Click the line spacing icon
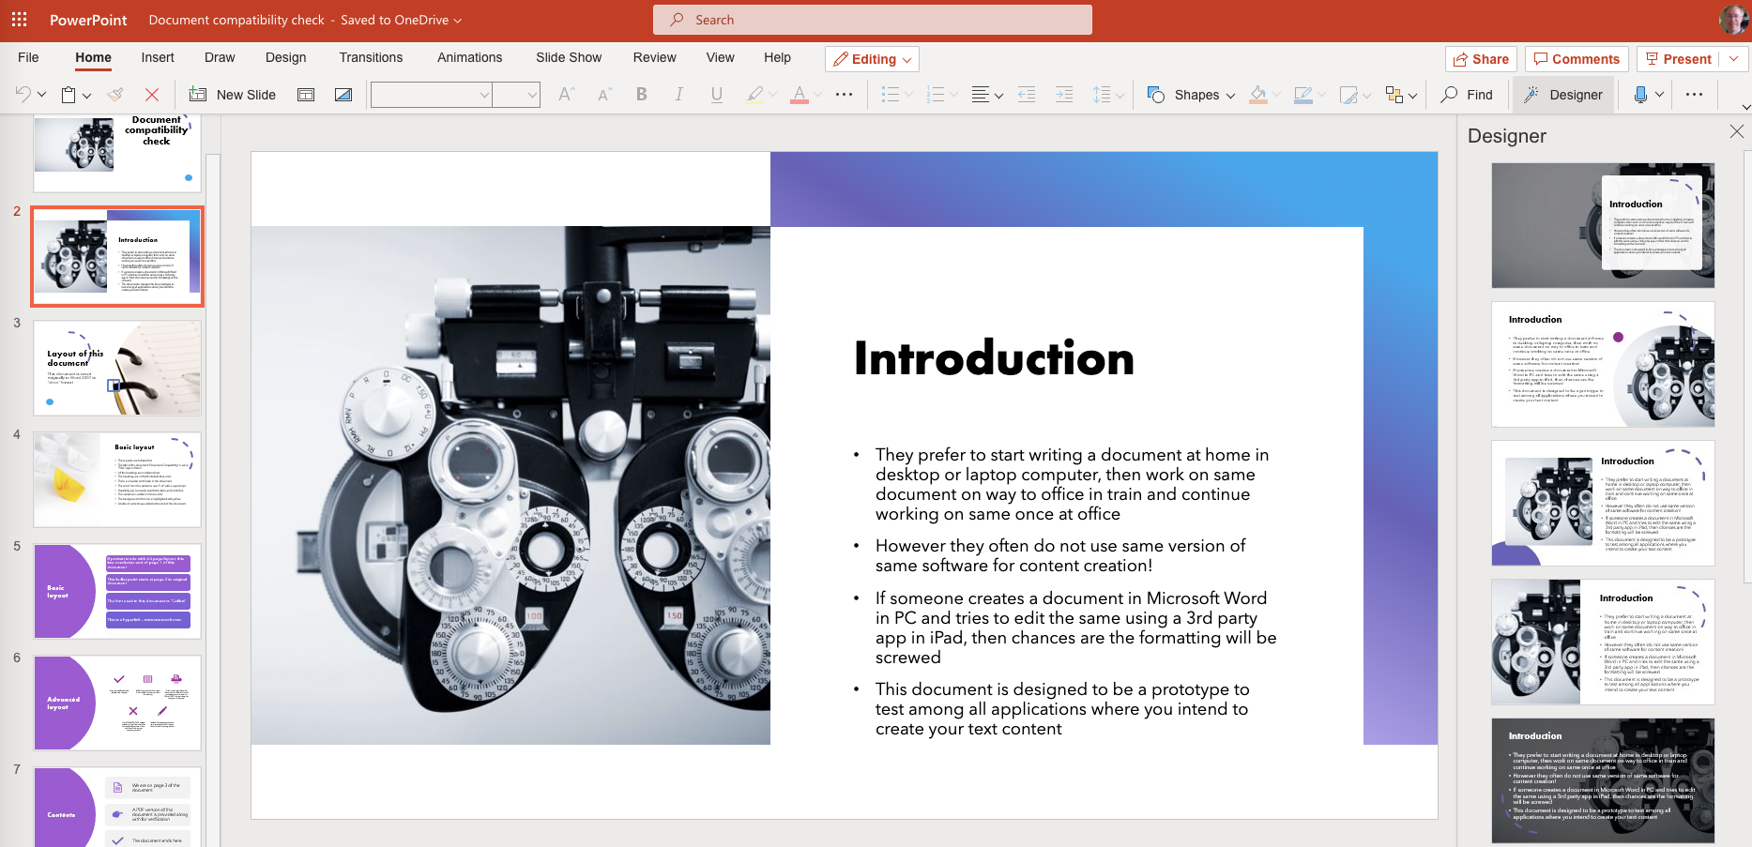 click(x=1102, y=94)
